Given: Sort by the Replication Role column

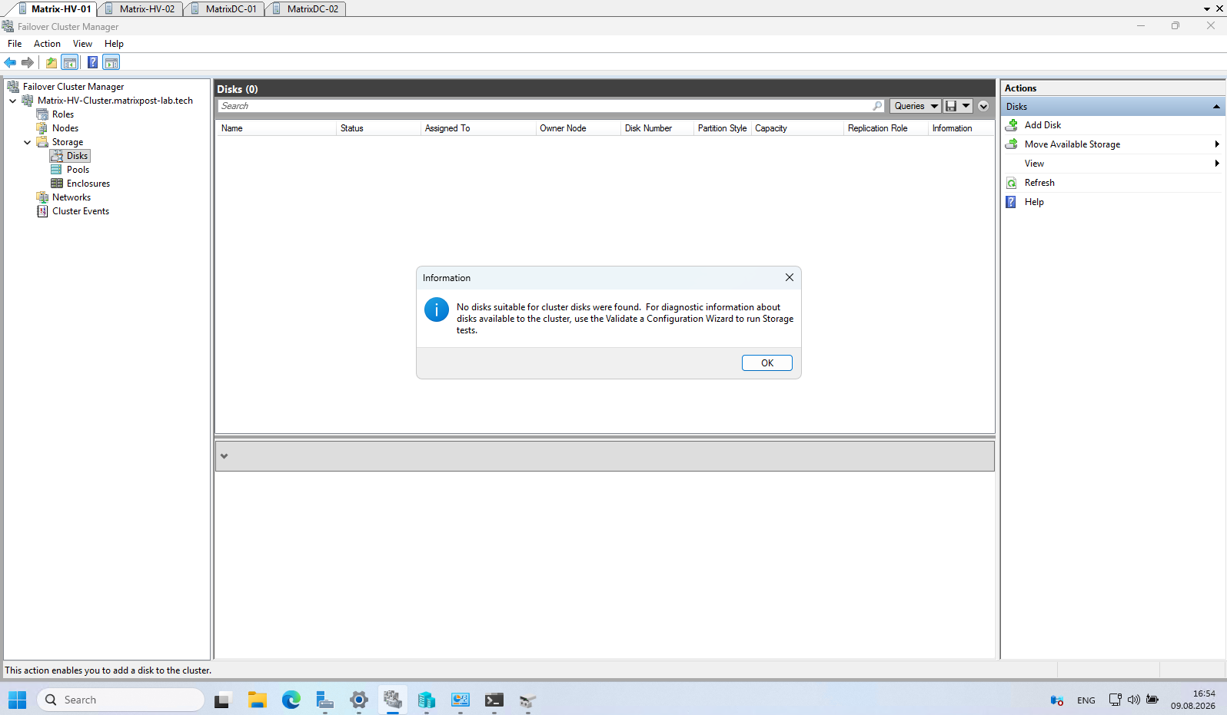Looking at the screenshot, I should click(886, 128).
